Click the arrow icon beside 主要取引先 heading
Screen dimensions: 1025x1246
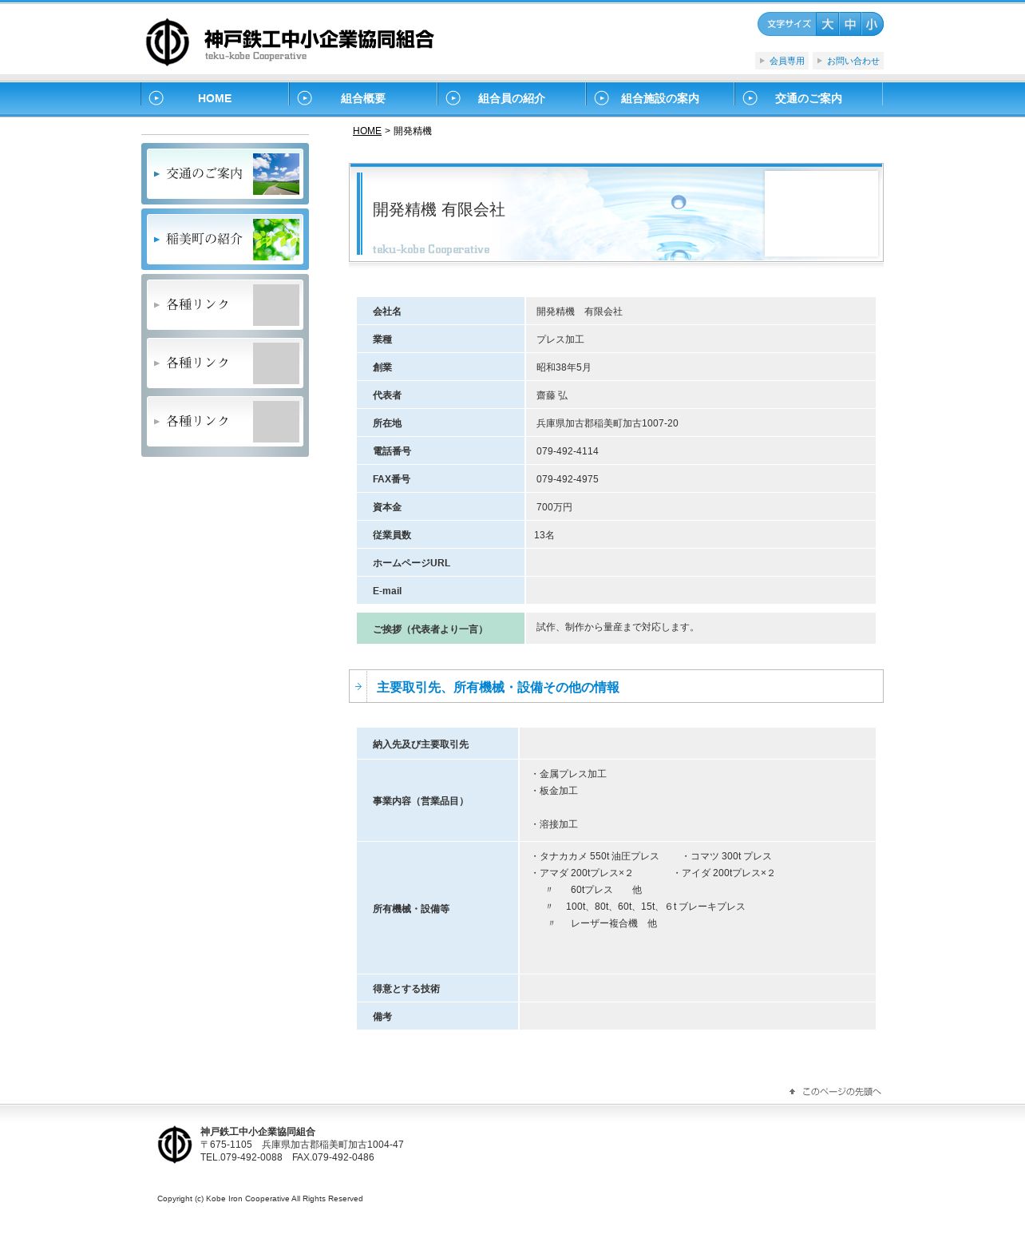(358, 686)
